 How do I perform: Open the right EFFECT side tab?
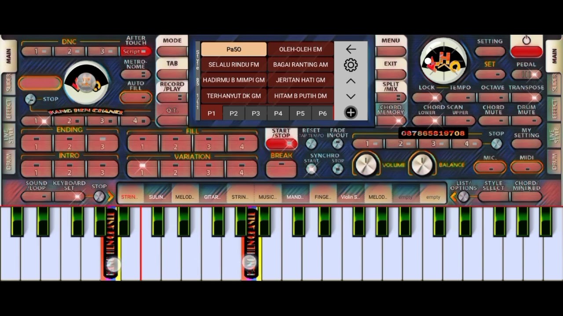click(x=554, y=109)
